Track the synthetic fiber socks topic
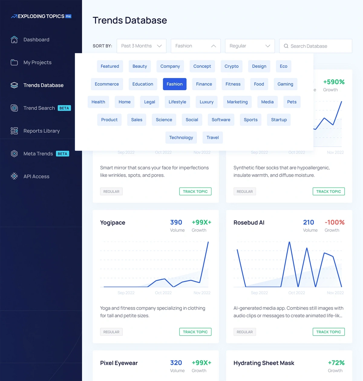Screen dimensions: 363x381 click(329, 191)
